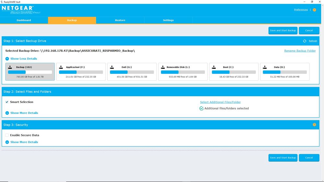The image size is (324, 182).
Task: Click the 'Enable Secure Data' label text
Action: [25, 135]
